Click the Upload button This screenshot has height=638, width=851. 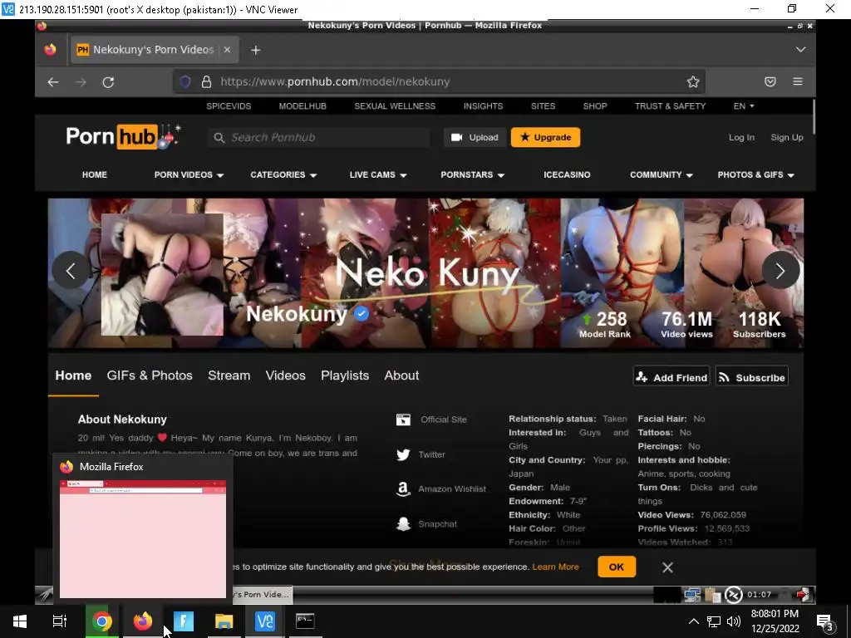(x=475, y=137)
